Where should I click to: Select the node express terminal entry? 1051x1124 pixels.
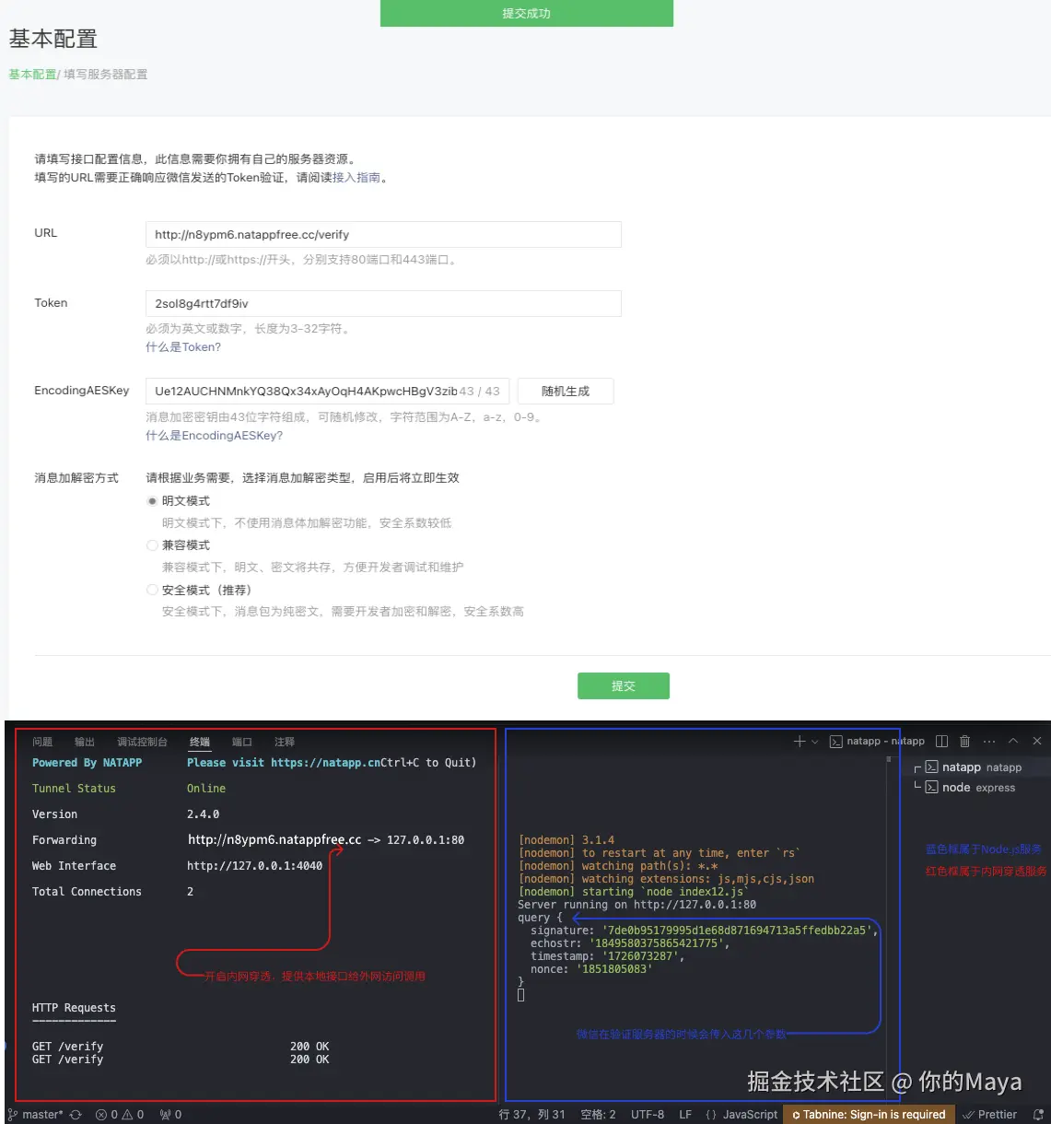point(979,788)
